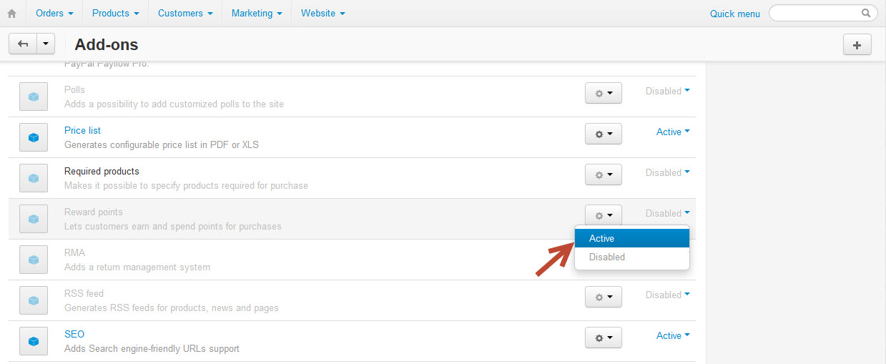Go to the home icon

[11, 14]
